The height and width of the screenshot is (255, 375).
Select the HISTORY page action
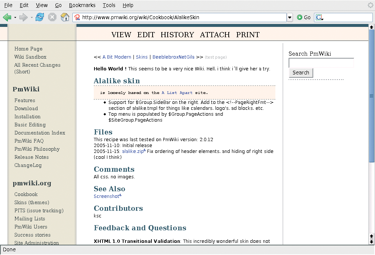177,35
